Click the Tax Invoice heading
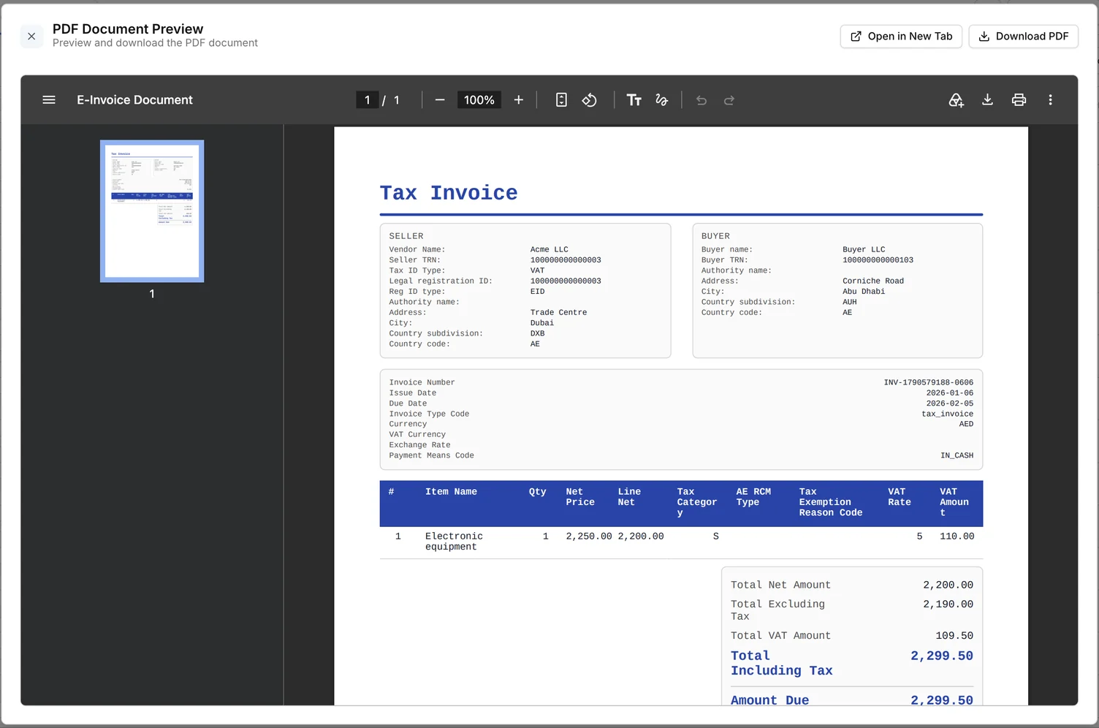Viewport: 1099px width, 728px height. (449, 193)
